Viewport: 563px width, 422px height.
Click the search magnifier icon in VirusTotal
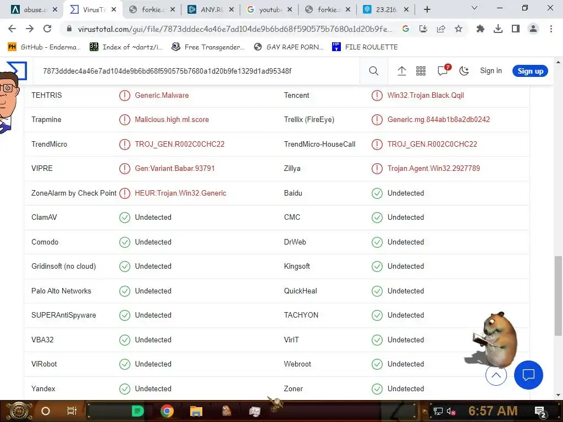coord(374,71)
